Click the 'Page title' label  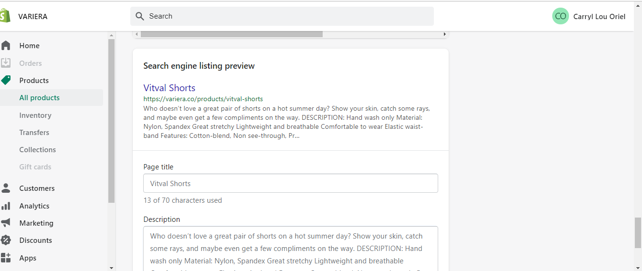(158, 167)
